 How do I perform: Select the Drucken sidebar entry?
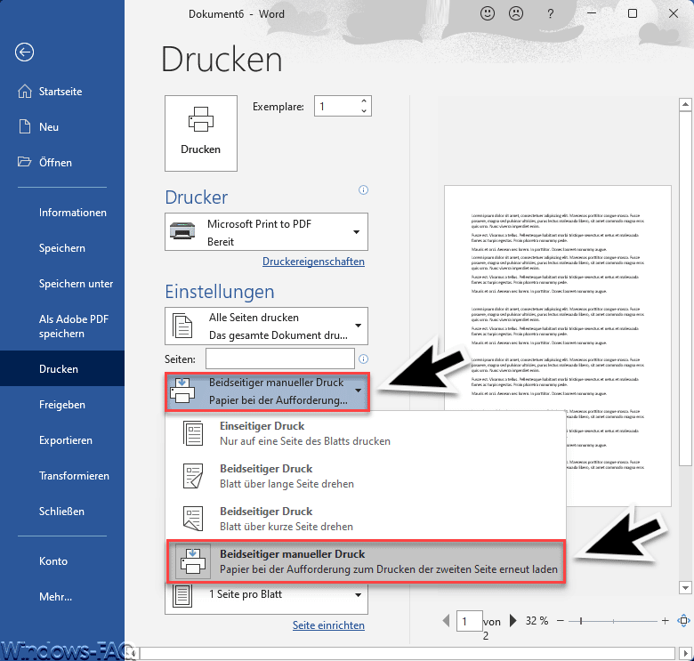click(62, 368)
